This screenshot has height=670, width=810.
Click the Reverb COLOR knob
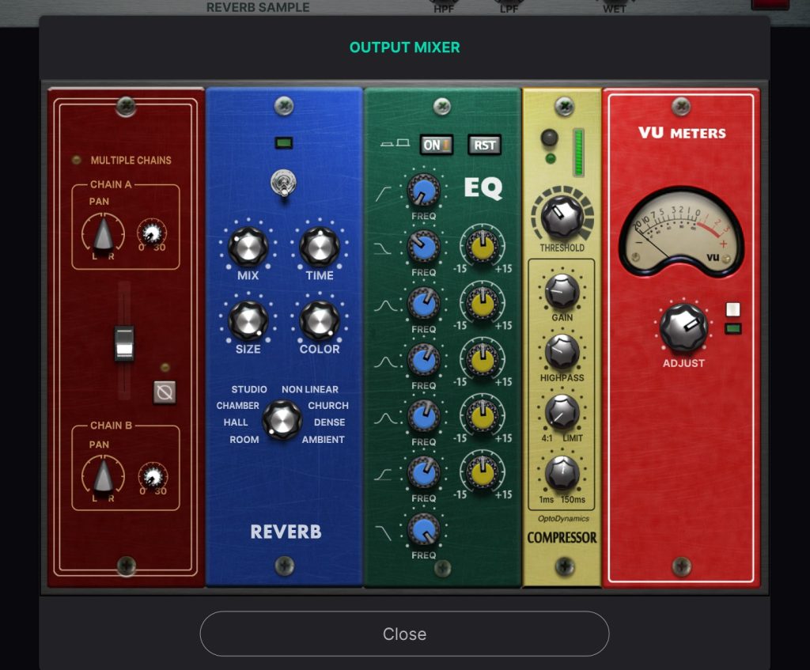319,320
